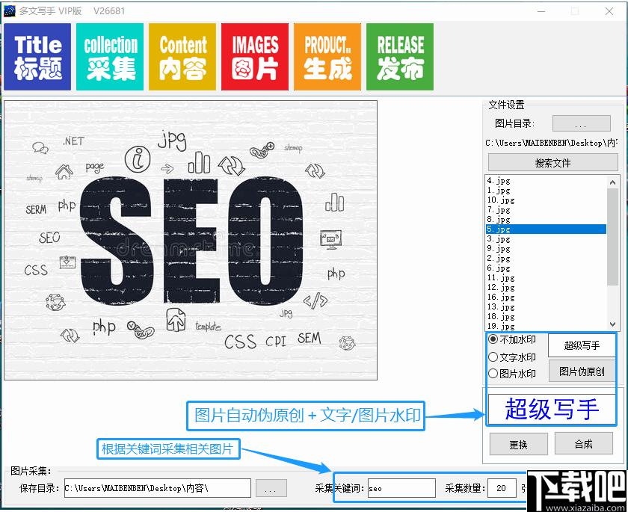This screenshot has width=628, height=512.
Task: Browse for 图片目录 with the ... button
Action: click(x=581, y=123)
